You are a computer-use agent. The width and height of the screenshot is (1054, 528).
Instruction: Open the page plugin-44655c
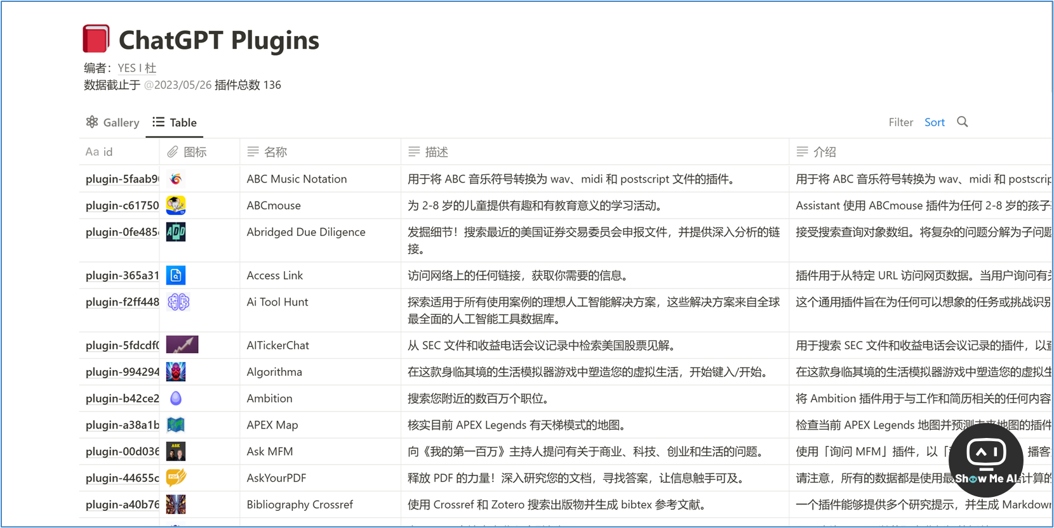(122, 478)
